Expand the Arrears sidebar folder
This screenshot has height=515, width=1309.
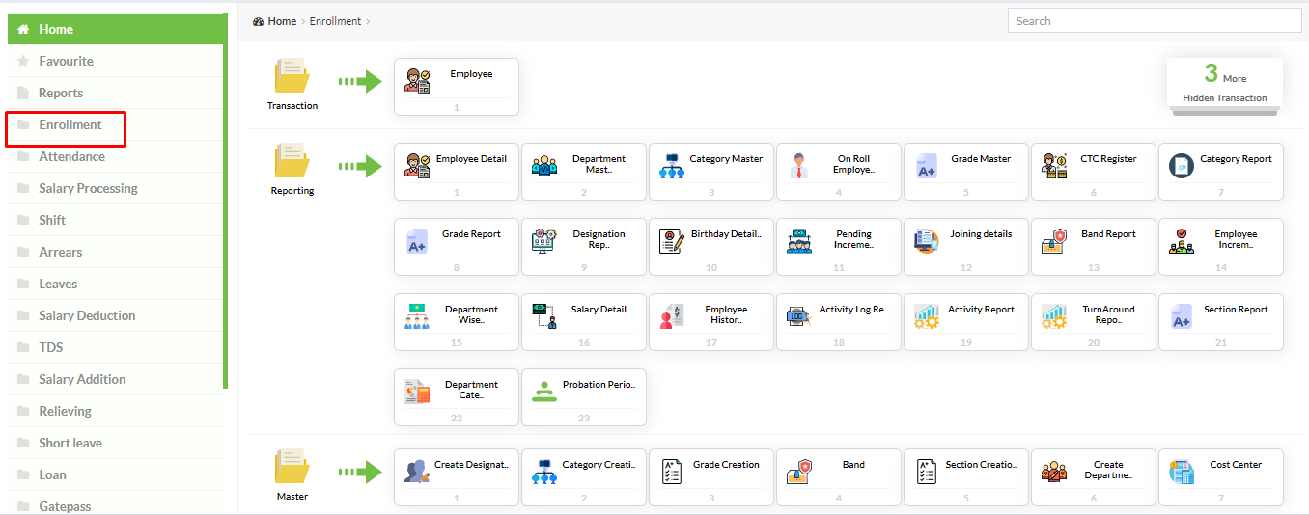pyautogui.click(x=115, y=252)
